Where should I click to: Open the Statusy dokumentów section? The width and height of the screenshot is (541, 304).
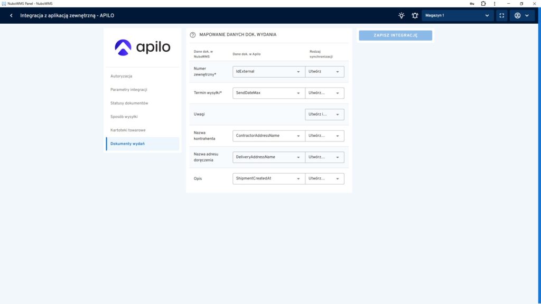(129, 103)
